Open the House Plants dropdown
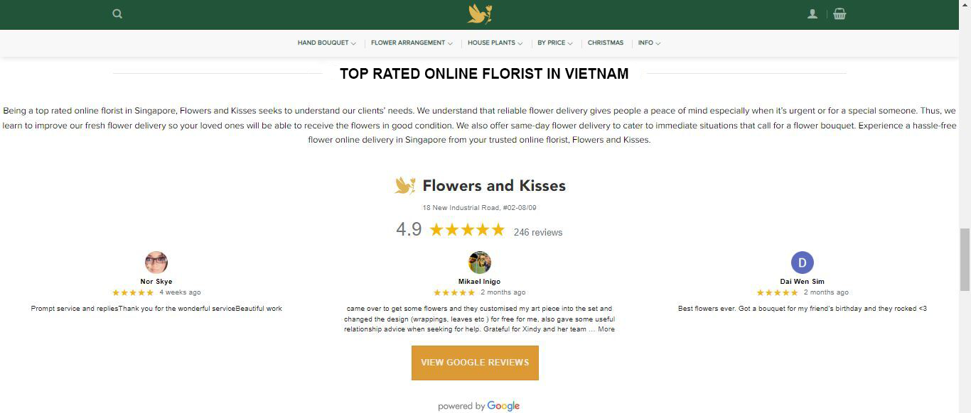Viewport: 971px width, 413px height. pyautogui.click(x=495, y=43)
